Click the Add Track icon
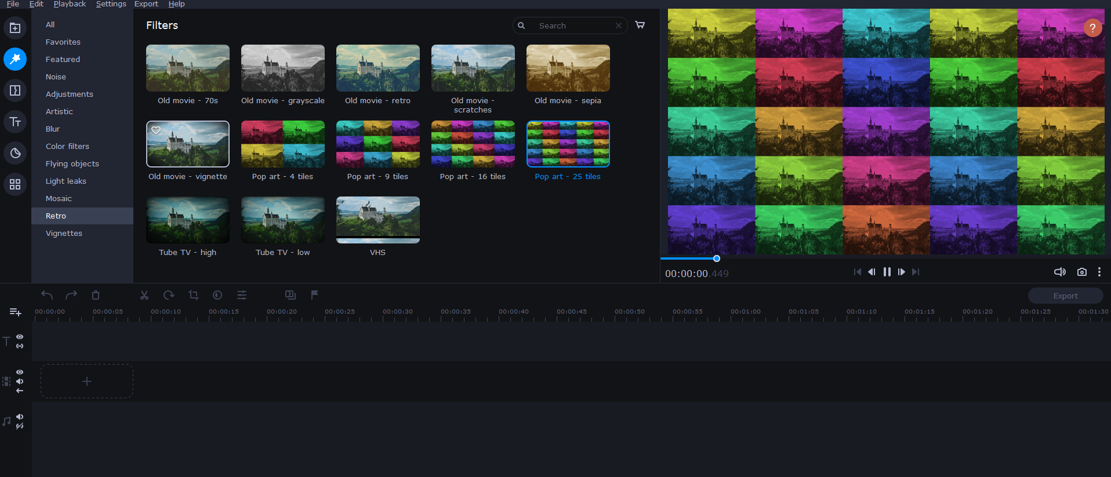1111x477 pixels. [16, 312]
